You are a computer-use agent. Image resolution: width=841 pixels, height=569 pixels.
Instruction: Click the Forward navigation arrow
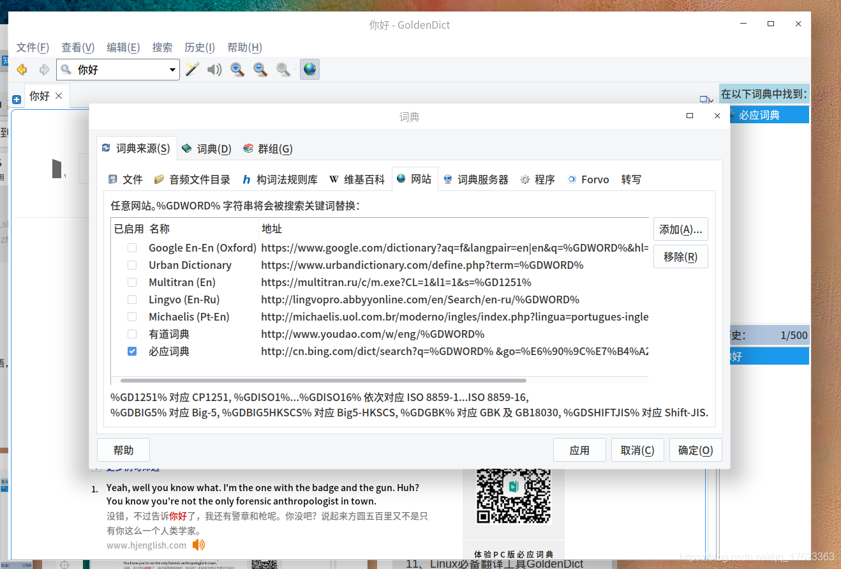pyautogui.click(x=44, y=70)
